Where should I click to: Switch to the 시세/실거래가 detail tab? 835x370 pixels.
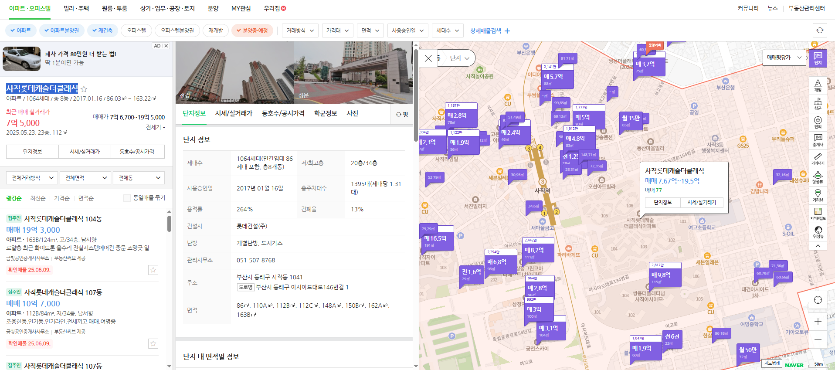point(234,113)
